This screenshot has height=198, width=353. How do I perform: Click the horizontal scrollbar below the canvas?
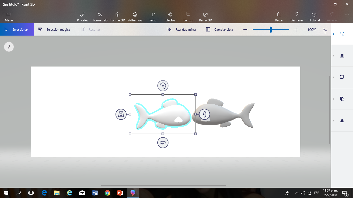coord(164,186)
